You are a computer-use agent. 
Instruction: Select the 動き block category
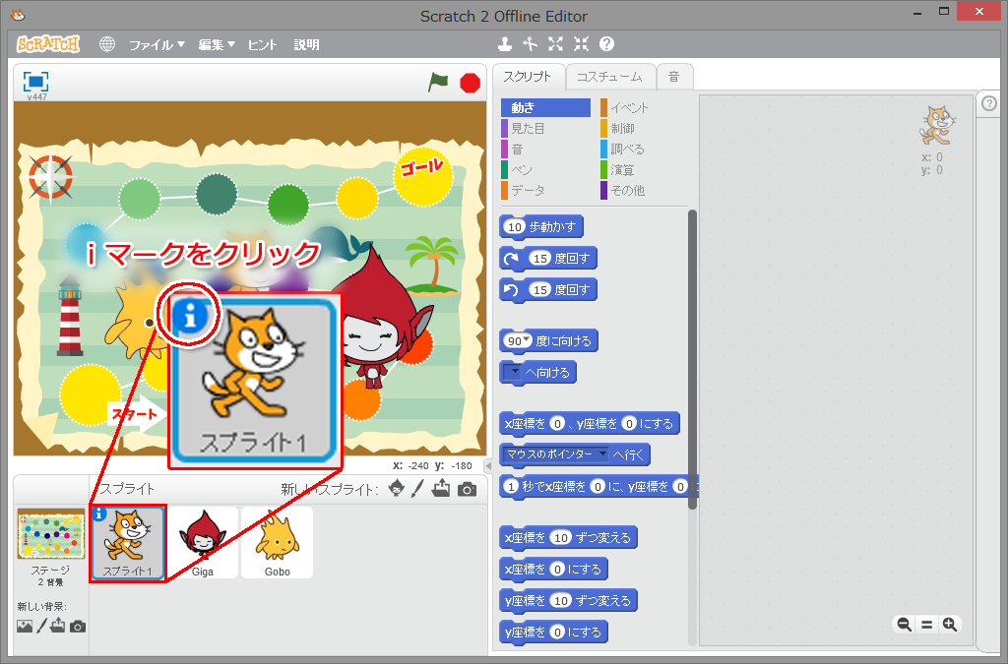[x=545, y=107]
